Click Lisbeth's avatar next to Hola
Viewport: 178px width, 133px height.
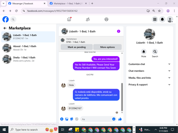click(x=63, y=85)
